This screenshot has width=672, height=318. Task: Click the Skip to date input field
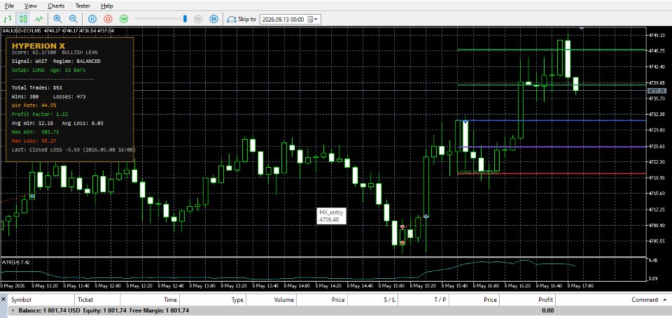point(283,20)
